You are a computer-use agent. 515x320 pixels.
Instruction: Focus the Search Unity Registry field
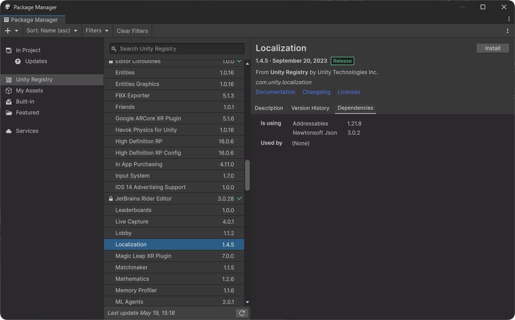(177, 49)
